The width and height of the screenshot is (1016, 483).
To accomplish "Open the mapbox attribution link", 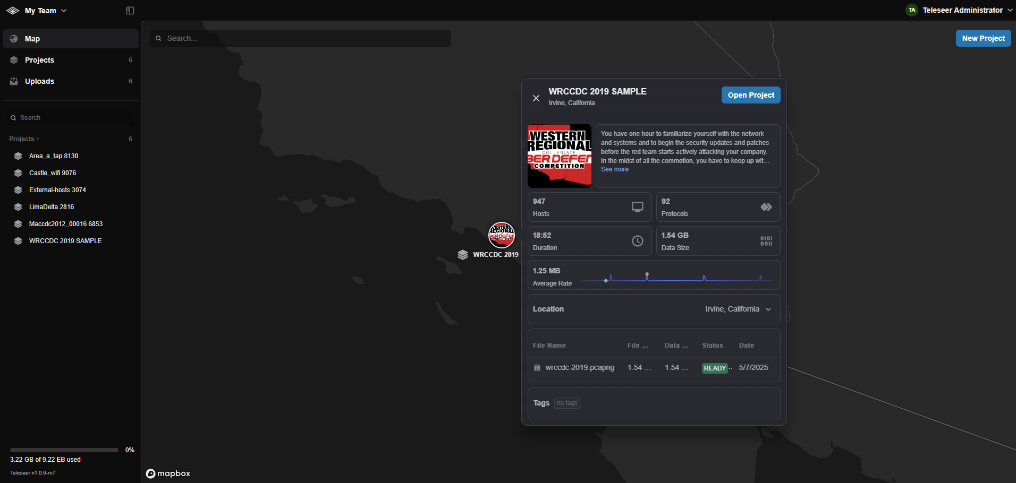I will pyautogui.click(x=168, y=473).
